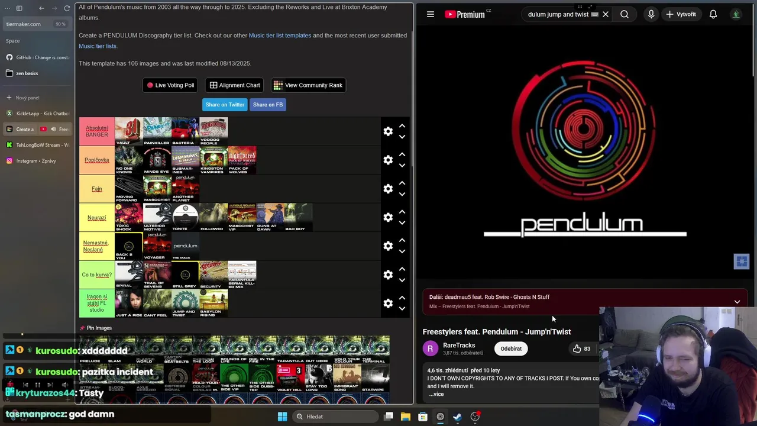This screenshot has height=426, width=757.
Task: Switch to the Instagram Zprávy tab
Action: coord(38,161)
